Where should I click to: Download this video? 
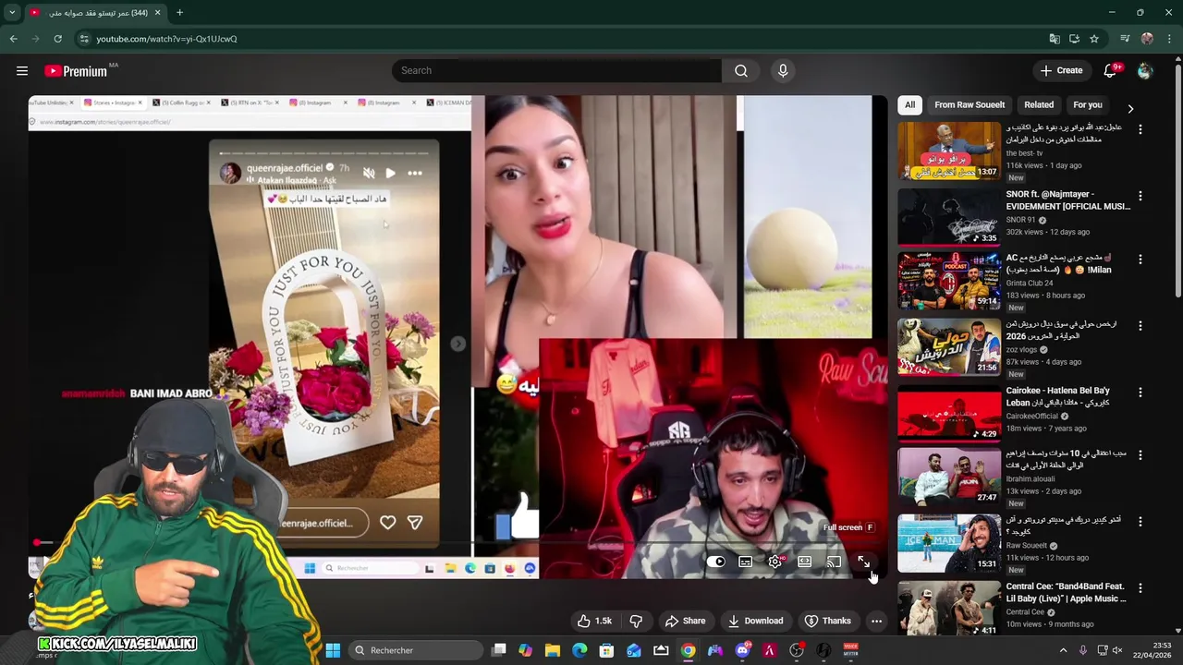[x=755, y=621]
